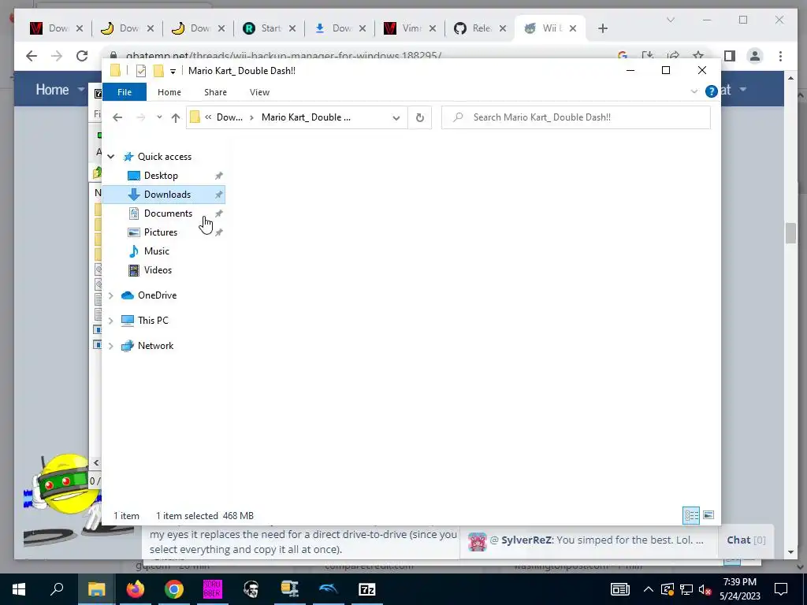Unpin Desktop using its pin icon
Image resolution: width=807 pixels, height=605 pixels.
click(219, 176)
